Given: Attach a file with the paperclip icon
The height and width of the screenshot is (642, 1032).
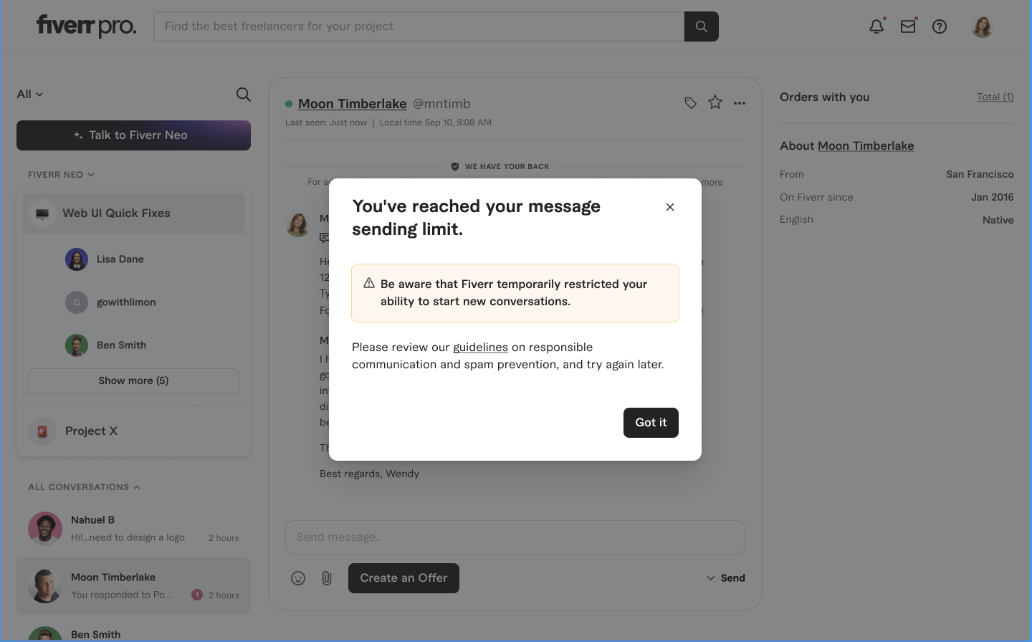Looking at the screenshot, I should [327, 578].
